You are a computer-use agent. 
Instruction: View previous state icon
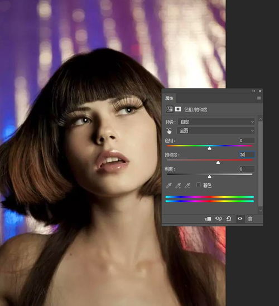[x=218, y=218]
